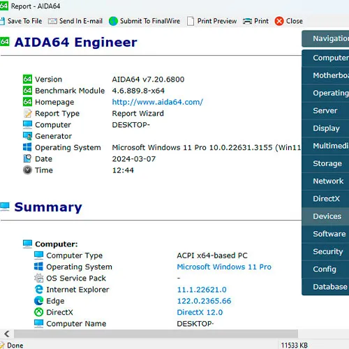Click the Internet Explorer icon
349x349 pixels.
coord(38,289)
